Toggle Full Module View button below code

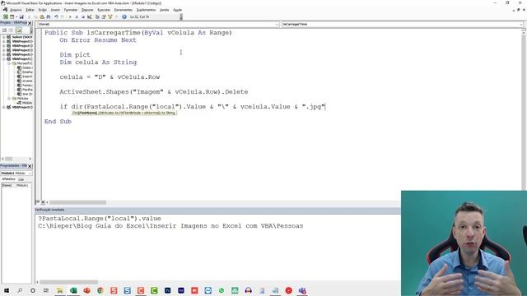tap(43, 202)
